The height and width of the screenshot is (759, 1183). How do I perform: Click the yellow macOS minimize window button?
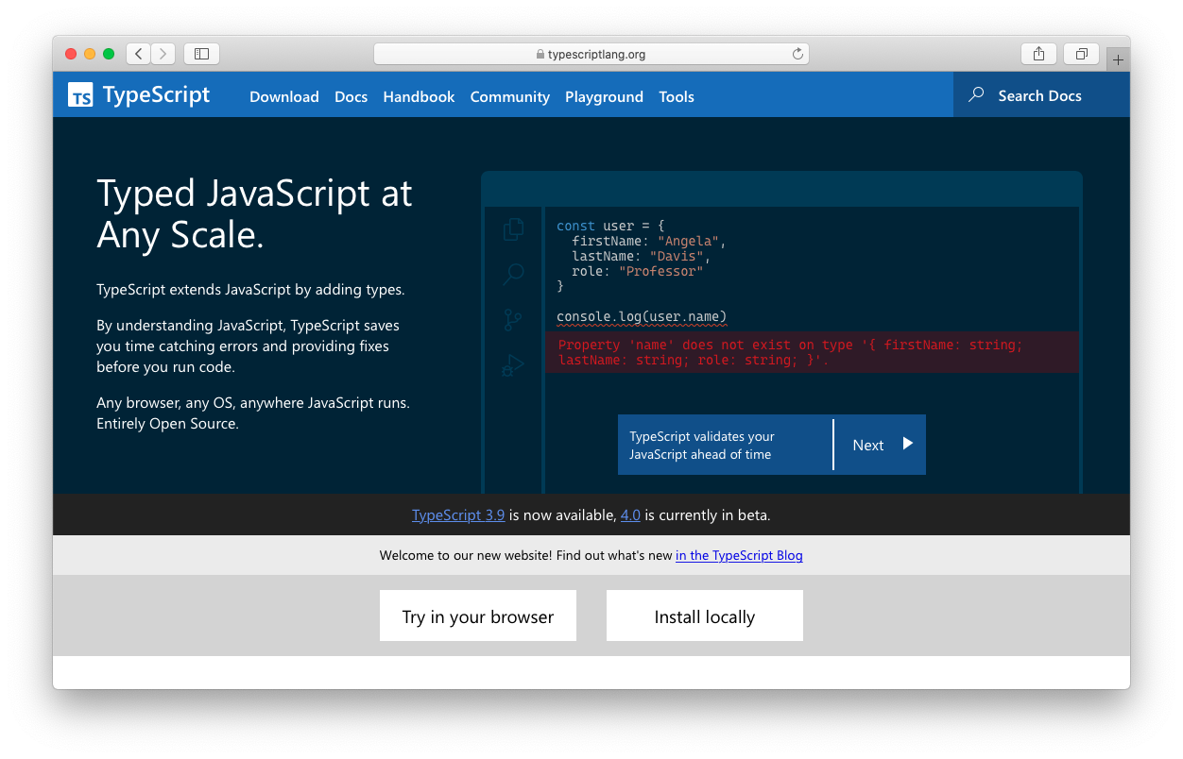coord(90,54)
